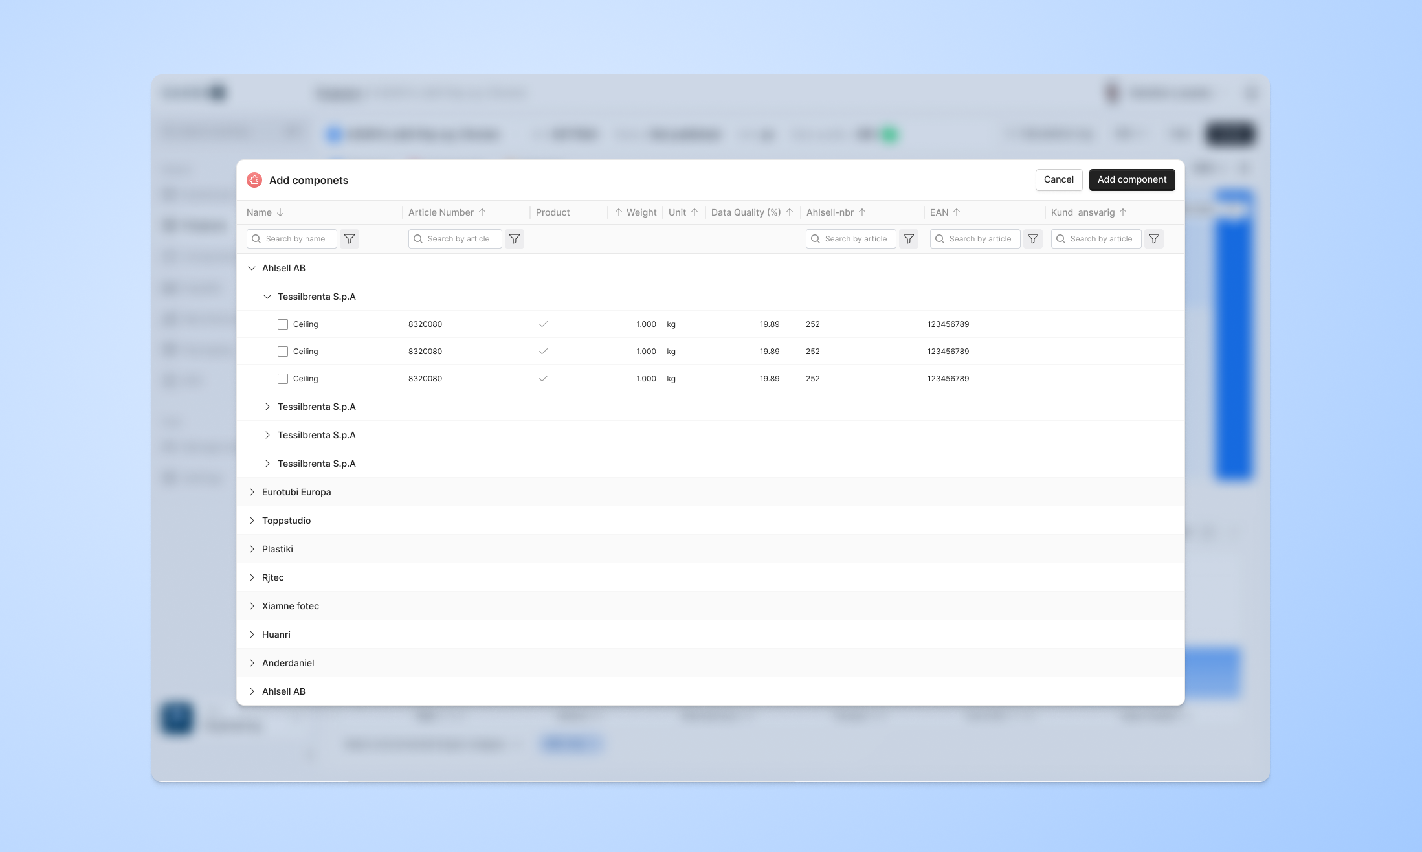Check the first Ceiling row checkbox
The image size is (1422, 852).
point(283,324)
